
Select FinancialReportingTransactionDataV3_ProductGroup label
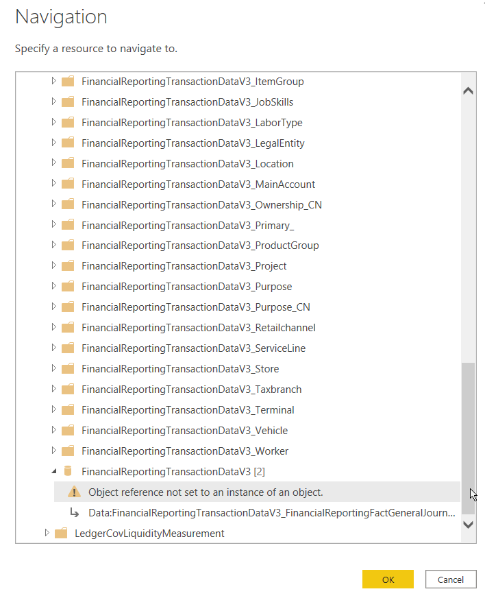point(200,246)
